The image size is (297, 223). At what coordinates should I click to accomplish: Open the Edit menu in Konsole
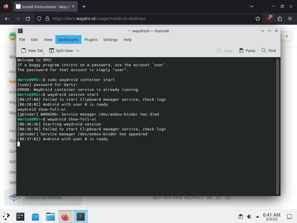pyautogui.click(x=34, y=39)
